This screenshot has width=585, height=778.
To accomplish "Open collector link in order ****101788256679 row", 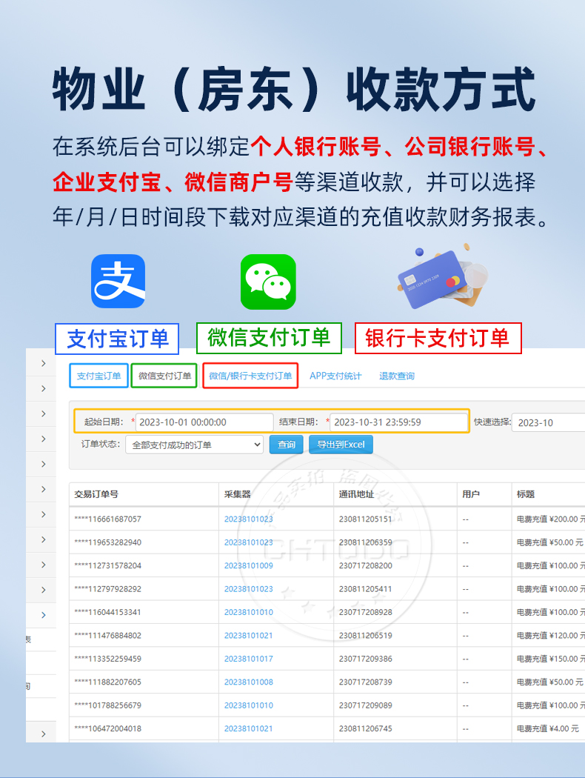I will [x=248, y=705].
